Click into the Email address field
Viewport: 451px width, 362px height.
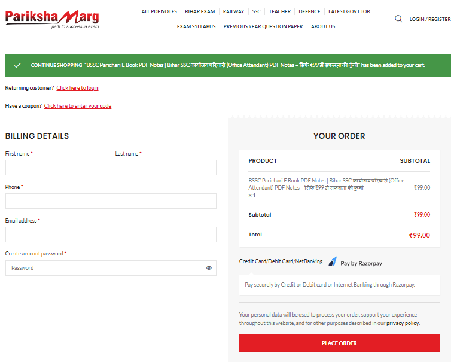point(111,235)
